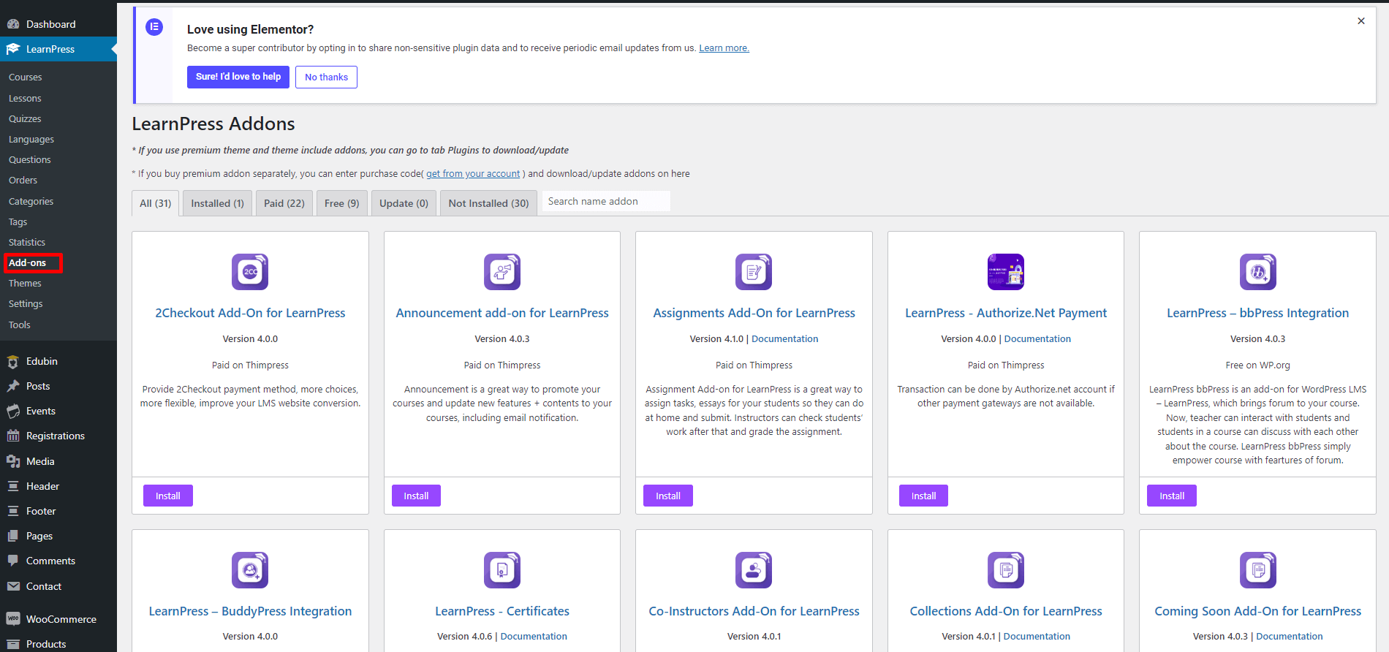This screenshot has height=652, width=1389.
Task: Click the No thanks button
Action: pos(326,77)
